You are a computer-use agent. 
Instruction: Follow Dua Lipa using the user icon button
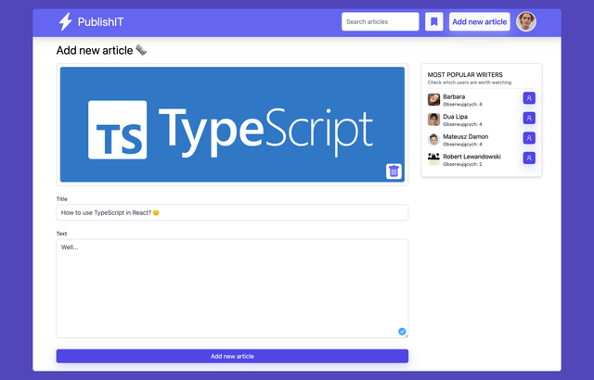pos(529,118)
